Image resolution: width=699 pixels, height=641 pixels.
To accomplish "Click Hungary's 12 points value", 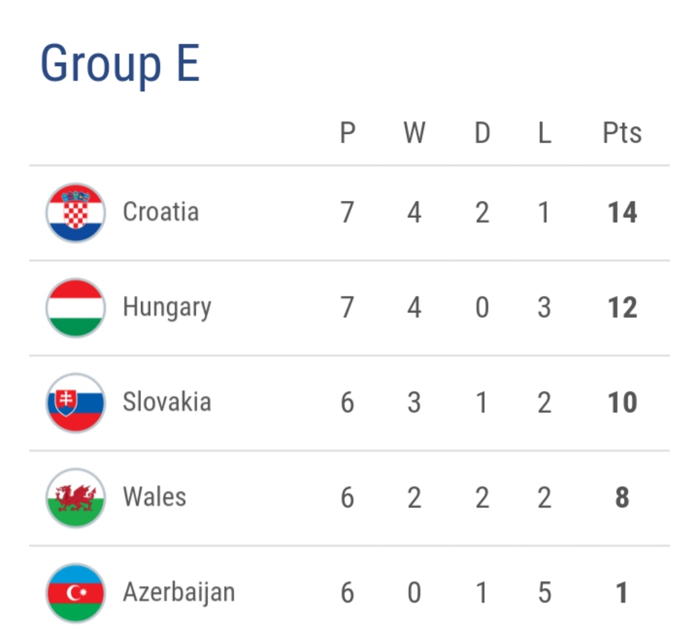I will tap(622, 307).
